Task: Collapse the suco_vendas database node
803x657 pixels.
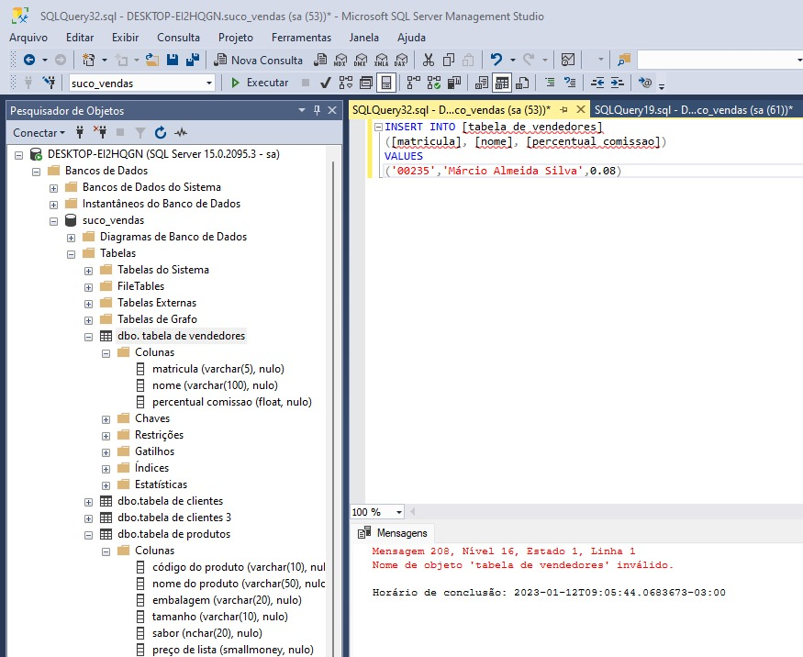Action: tap(54, 221)
